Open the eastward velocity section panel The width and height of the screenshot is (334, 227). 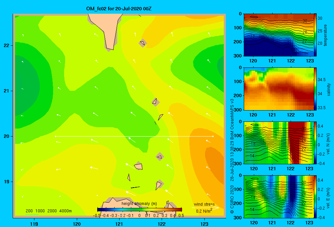(279, 197)
